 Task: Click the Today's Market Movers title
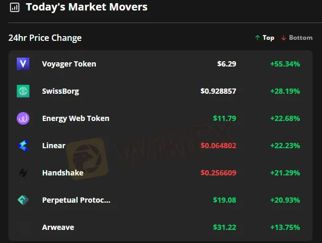click(87, 7)
